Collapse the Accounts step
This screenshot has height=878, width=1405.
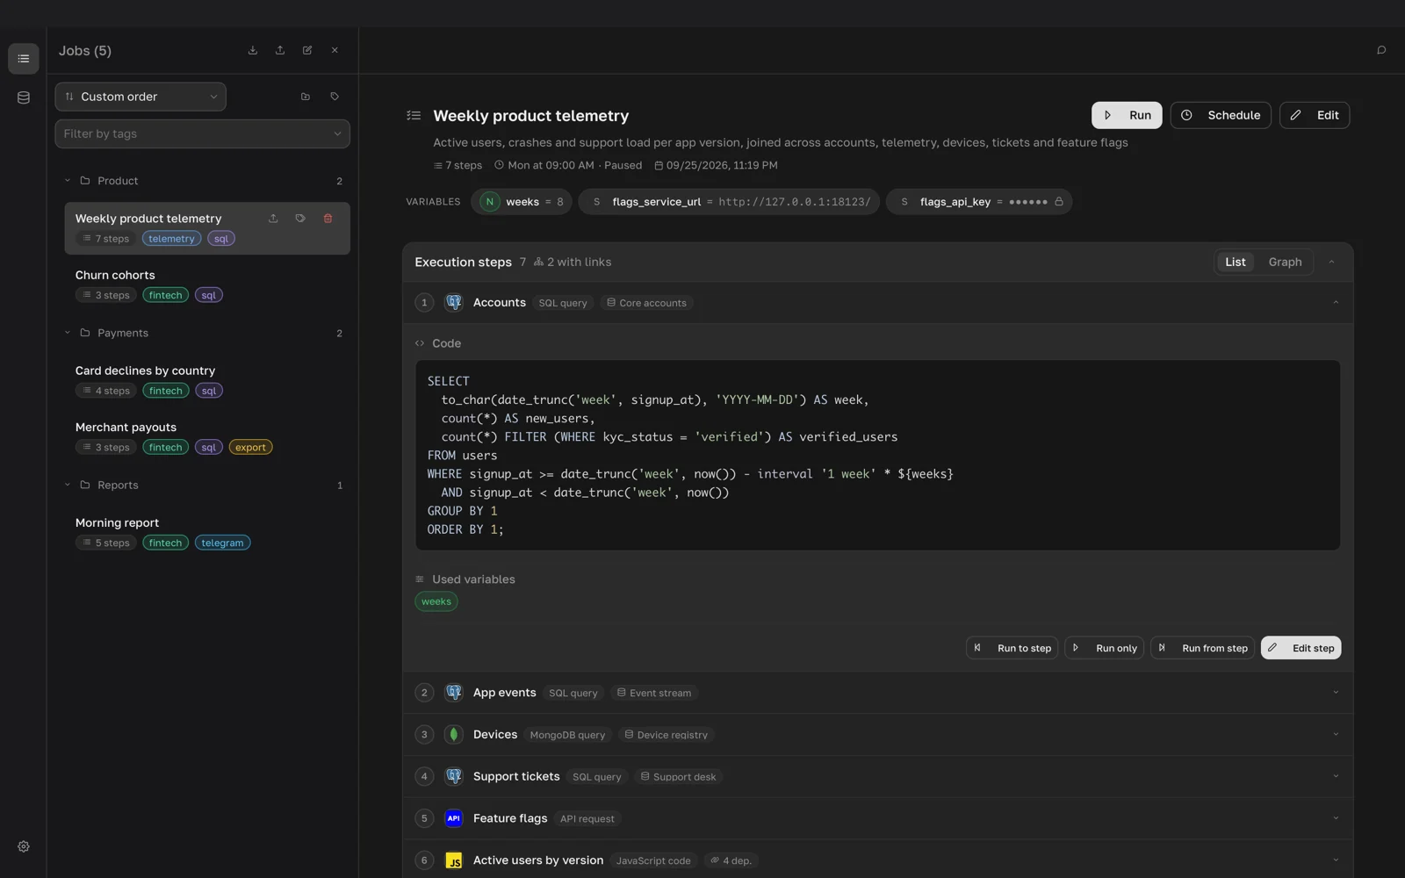point(1336,303)
